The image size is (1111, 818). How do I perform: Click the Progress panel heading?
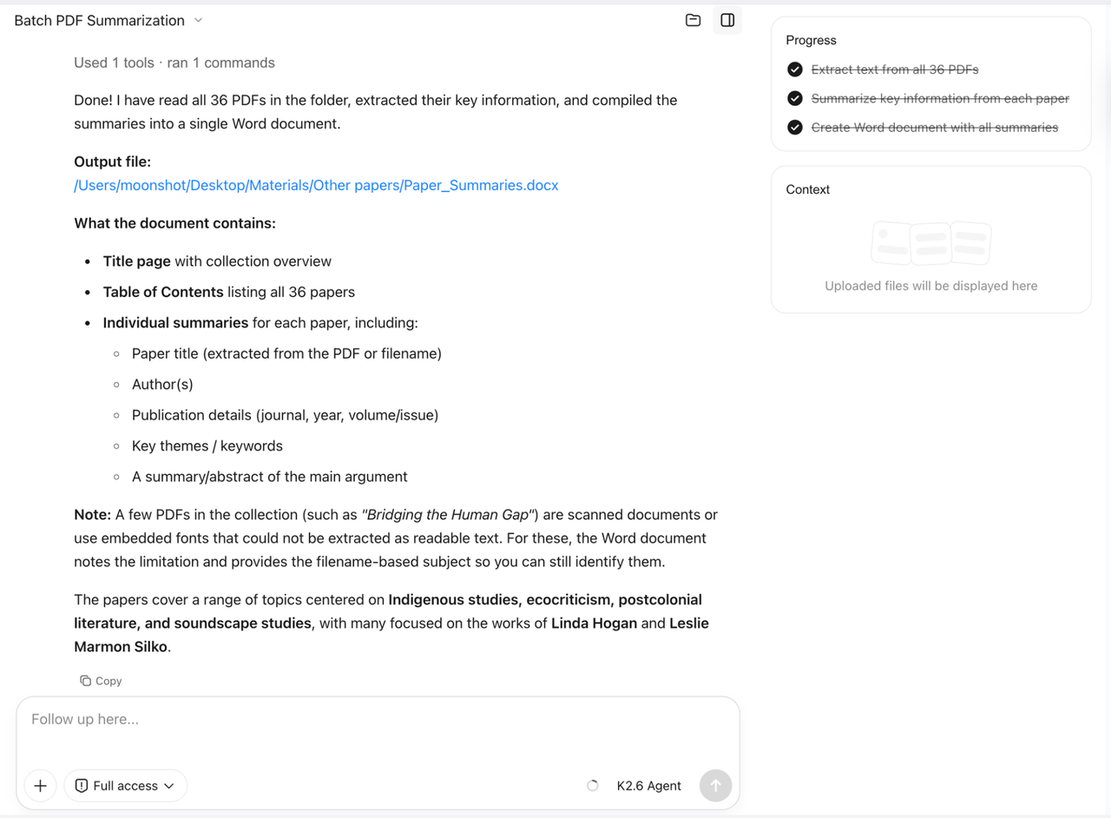point(811,40)
